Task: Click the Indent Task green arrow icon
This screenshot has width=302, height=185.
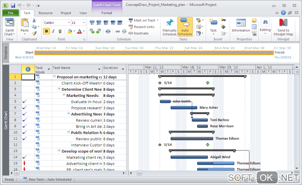Action: (99, 31)
